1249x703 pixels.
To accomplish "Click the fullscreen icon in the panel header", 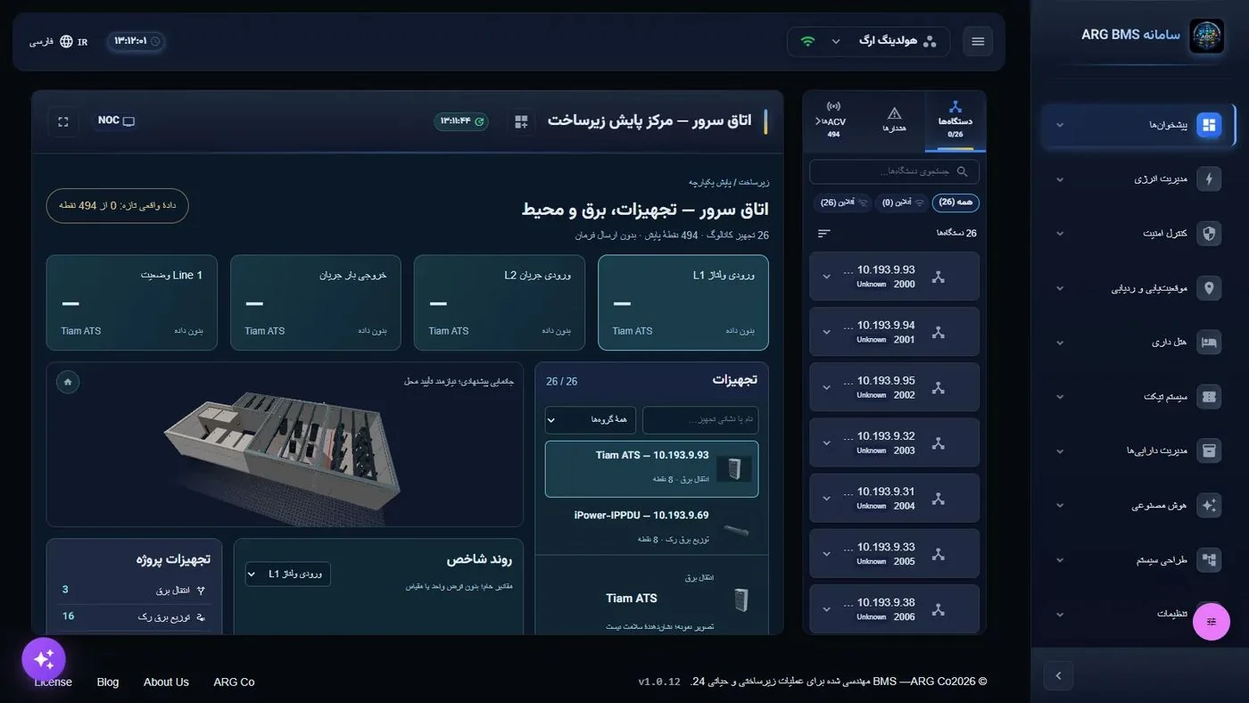I will pyautogui.click(x=63, y=121).
